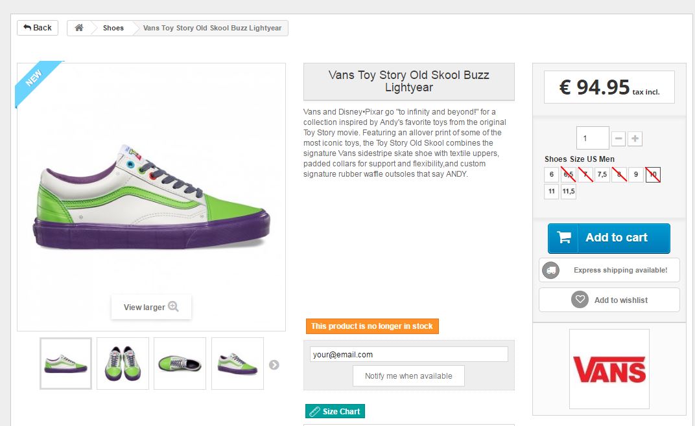
Task: Click the Vans brand logo
Action: point(609,369)
